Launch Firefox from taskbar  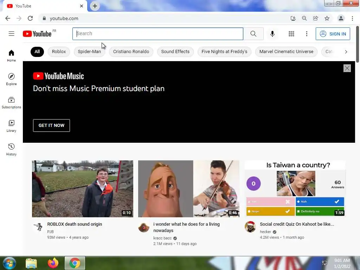tap(53, 263)
